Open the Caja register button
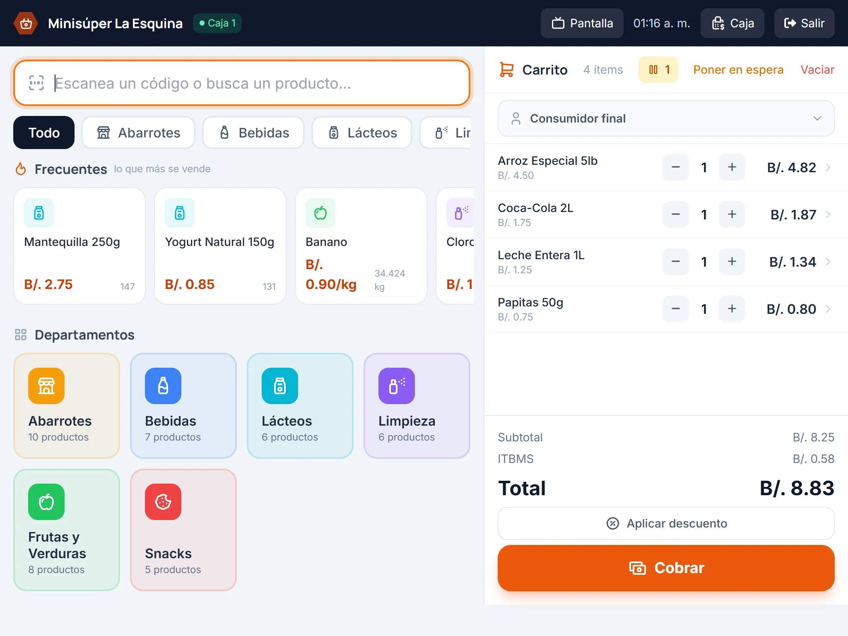Screen dimensions: 848x636 coord(732,23)
